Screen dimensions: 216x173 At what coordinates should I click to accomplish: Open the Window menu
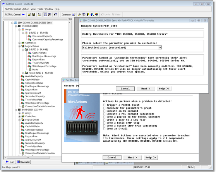coord(49,9)
